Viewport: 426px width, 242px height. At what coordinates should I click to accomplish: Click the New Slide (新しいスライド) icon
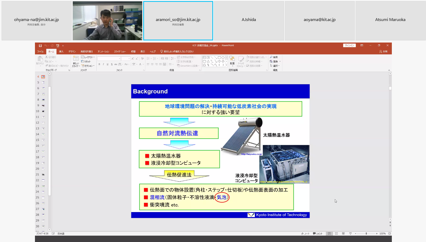[x=76, y=59]
